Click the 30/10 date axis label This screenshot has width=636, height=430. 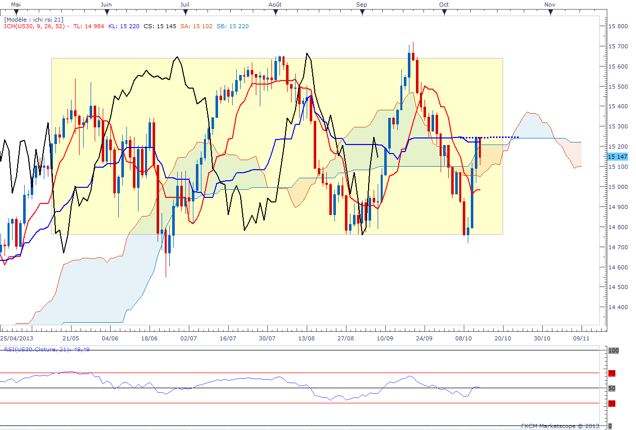(542, 338)
